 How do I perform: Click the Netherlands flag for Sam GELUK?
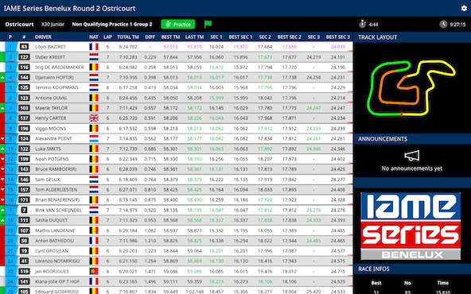tap(94, 180)
